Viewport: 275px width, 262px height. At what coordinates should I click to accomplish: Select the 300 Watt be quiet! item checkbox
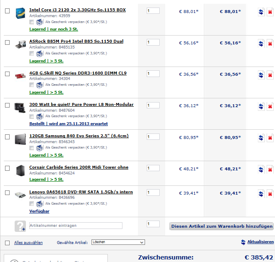pos(7,105)
